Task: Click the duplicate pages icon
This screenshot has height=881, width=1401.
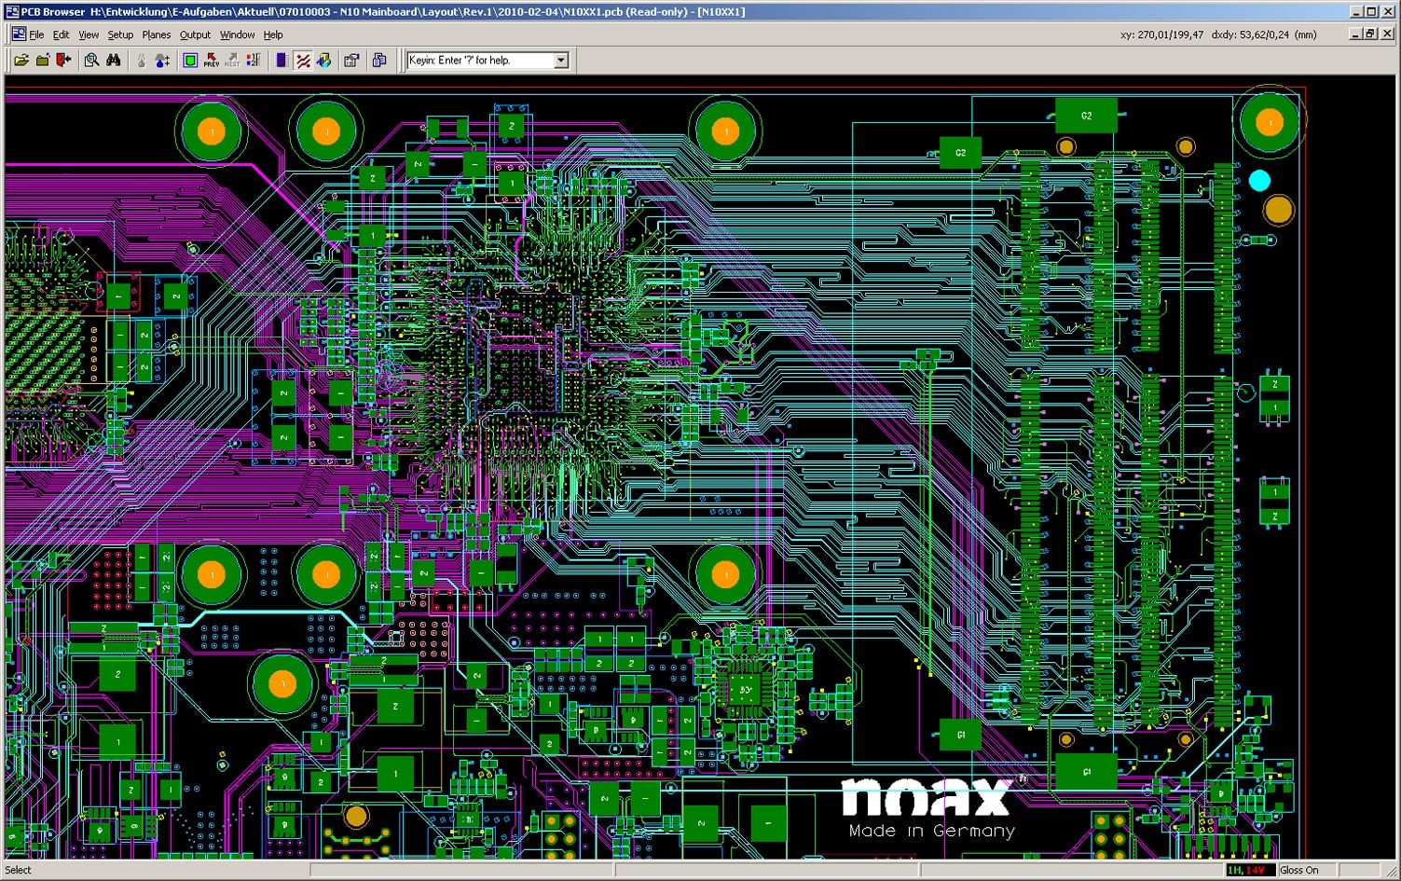Action: [x=379, y=61]
